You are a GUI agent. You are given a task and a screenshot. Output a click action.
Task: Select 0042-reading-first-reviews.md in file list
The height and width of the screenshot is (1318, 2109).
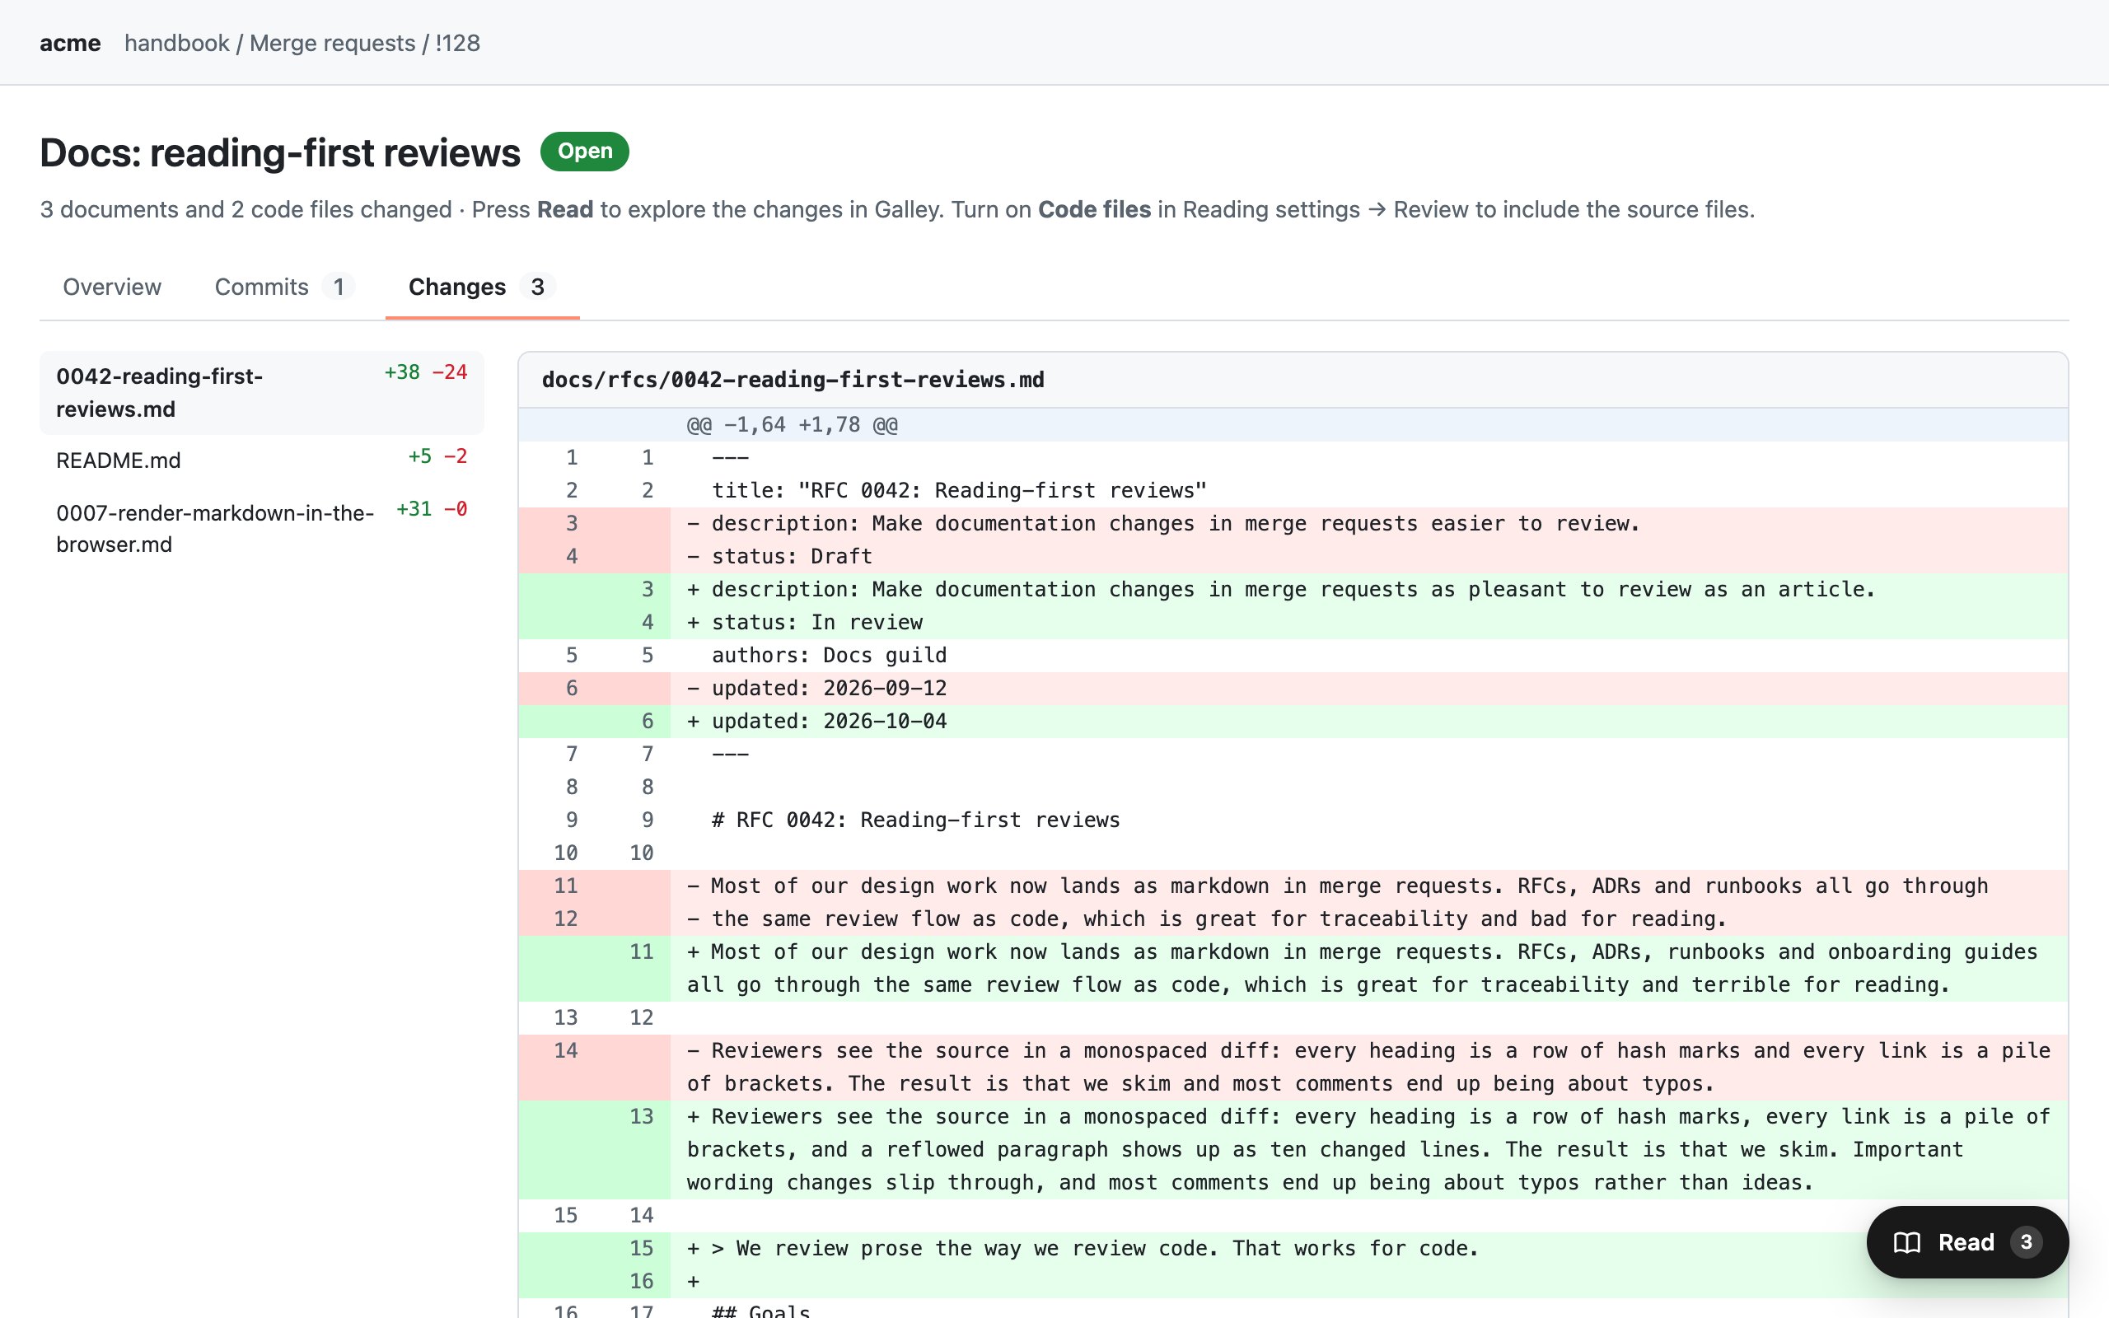click(x=261, y=392)
